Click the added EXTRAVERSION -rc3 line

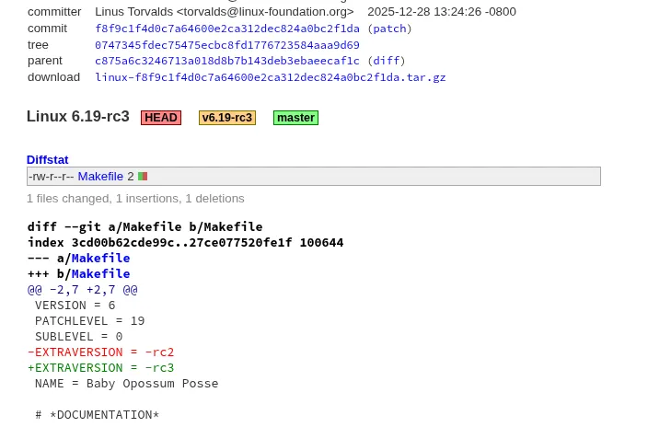[x=100, y=367]
